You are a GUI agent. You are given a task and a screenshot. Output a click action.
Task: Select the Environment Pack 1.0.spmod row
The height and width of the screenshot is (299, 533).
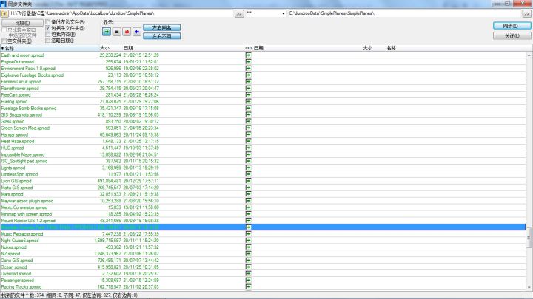(263, 69)
